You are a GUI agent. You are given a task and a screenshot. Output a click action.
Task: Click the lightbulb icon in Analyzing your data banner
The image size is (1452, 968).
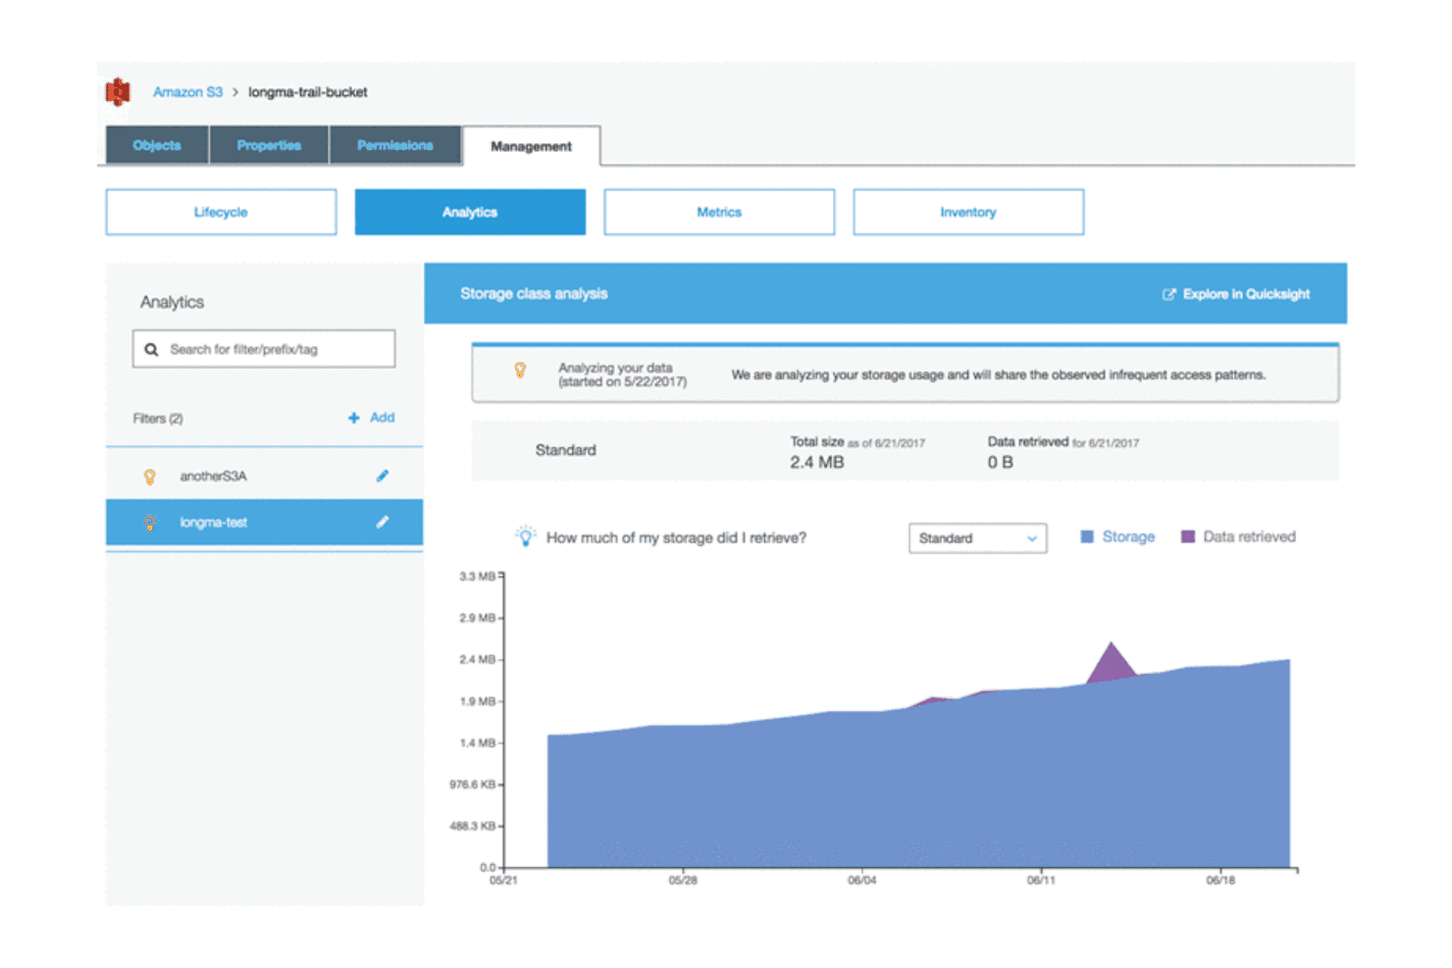520,370
